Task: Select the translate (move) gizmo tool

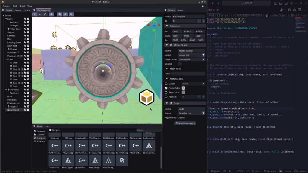Action: tap(35, 14)
